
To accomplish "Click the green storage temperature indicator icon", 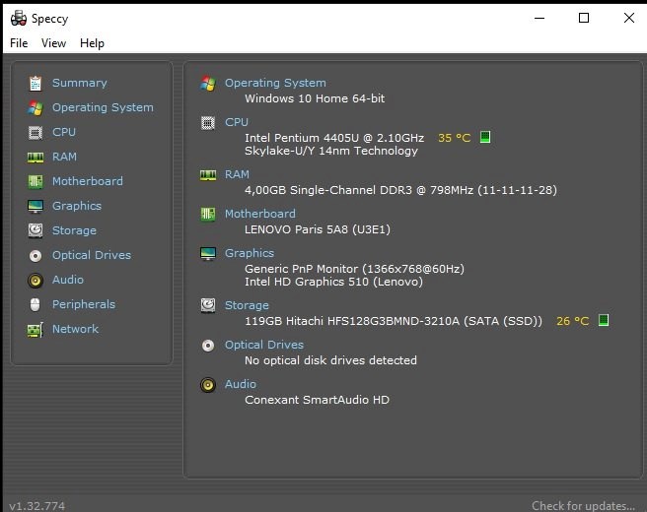I will 604,320.
